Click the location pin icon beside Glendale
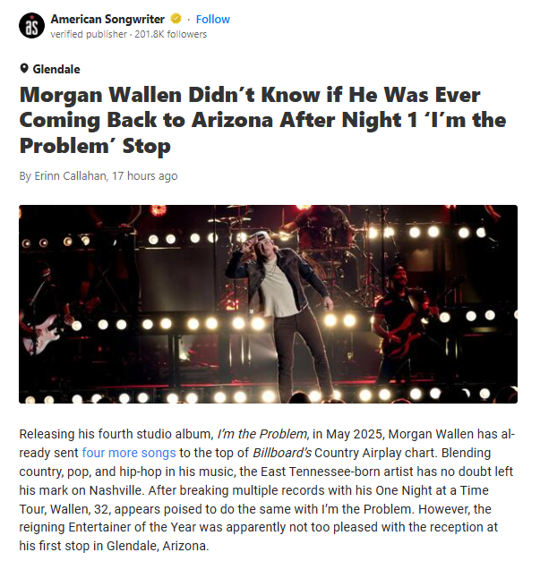This screenshot has width=540, height=561. 24,68
